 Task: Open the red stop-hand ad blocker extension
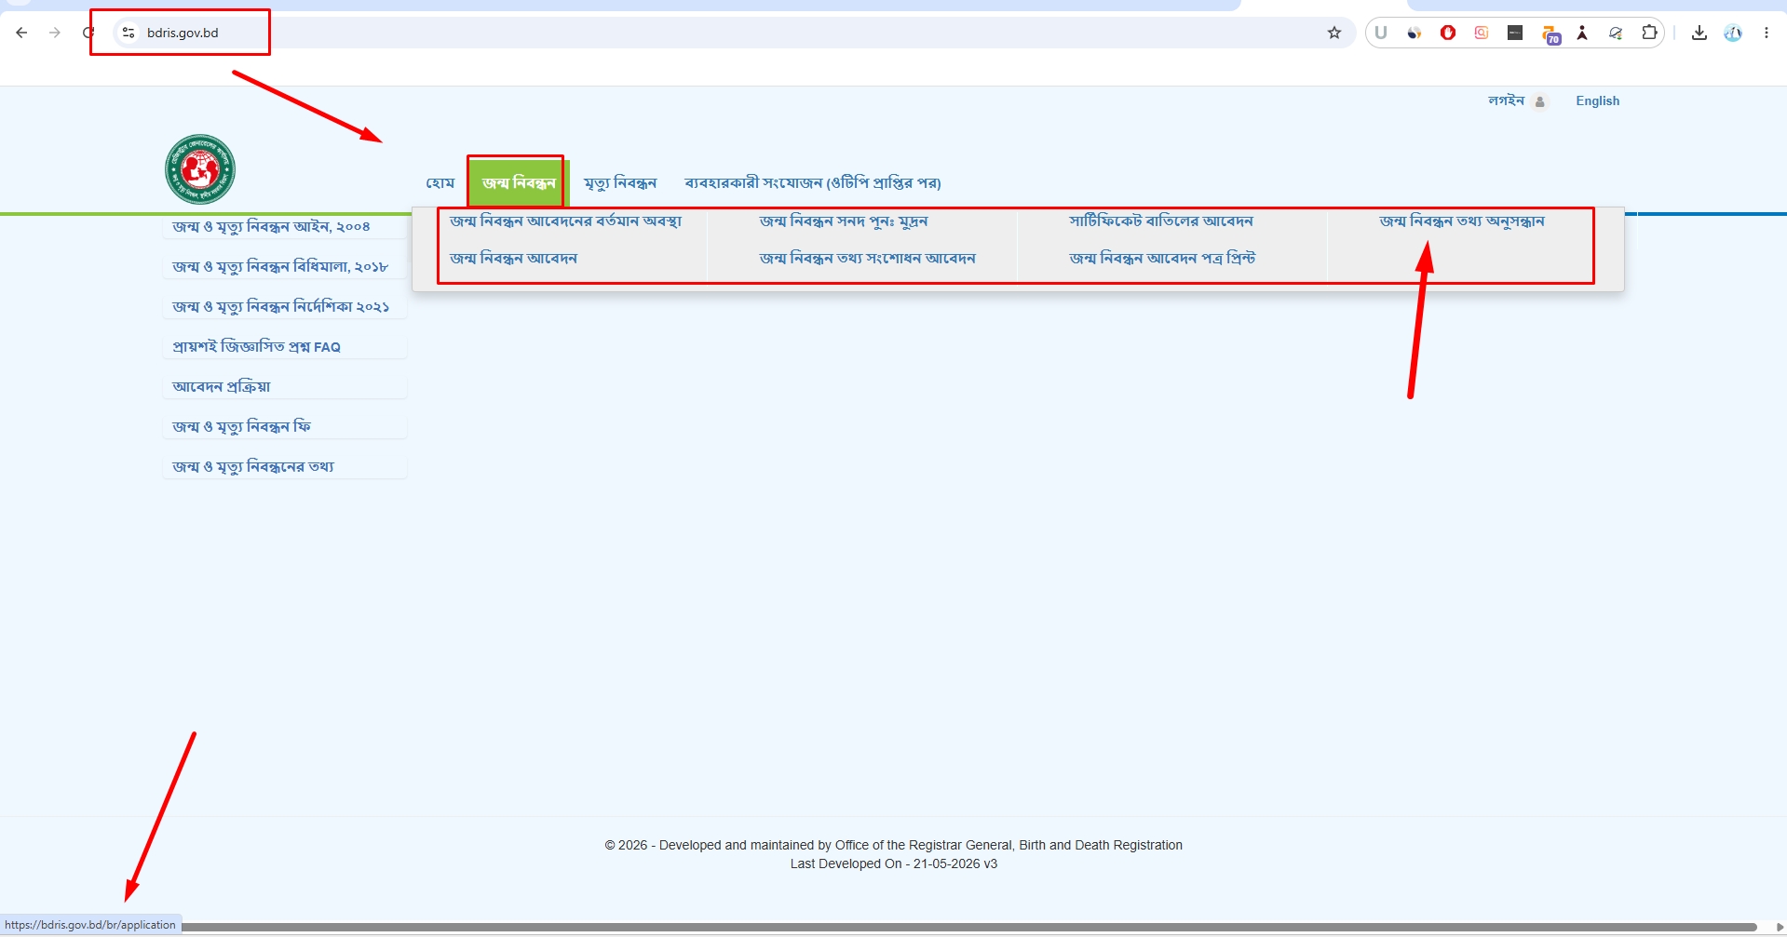click(x=1448, y=33)
